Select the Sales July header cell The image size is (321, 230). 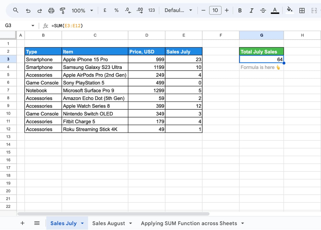[x=184, y=51]
